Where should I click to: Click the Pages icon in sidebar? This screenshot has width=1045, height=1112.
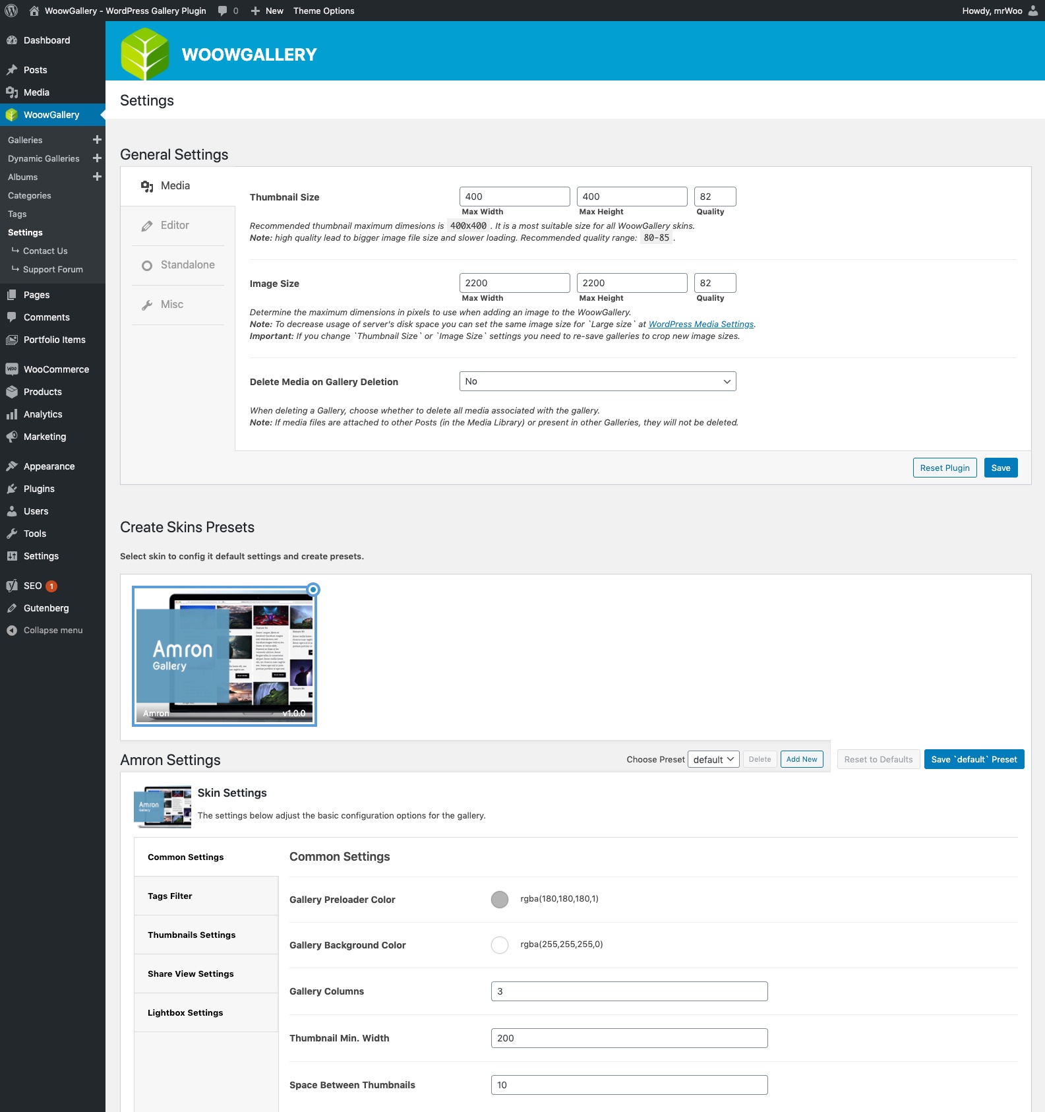pyautogui.click(x=12, y=295)
